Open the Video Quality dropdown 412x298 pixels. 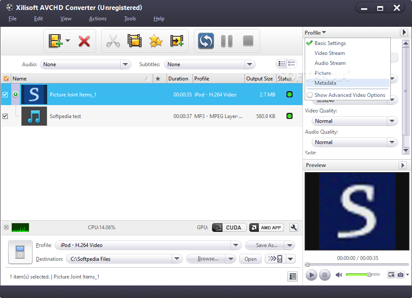tap(354, 121)
